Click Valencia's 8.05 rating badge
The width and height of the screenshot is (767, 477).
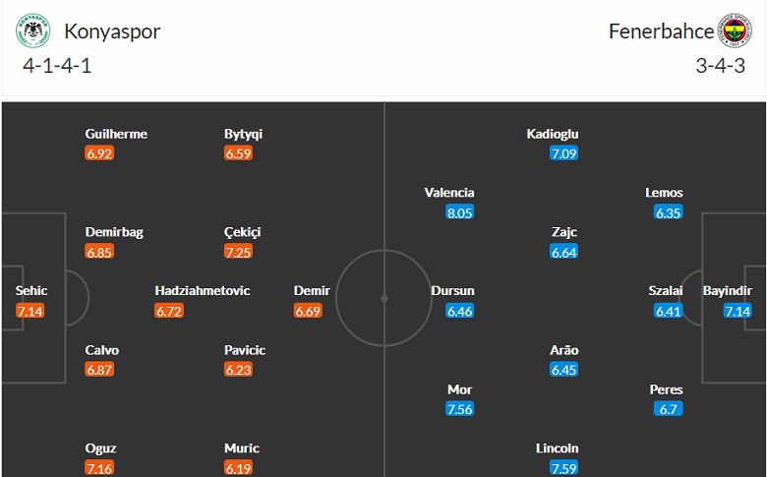(x=459, y=212)
